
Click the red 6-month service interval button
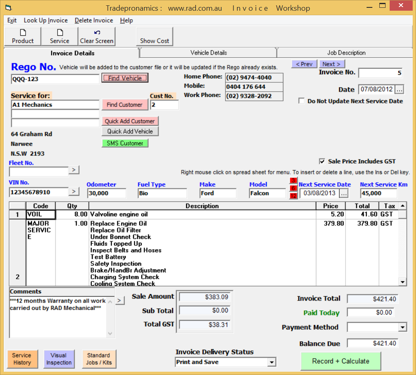tap(293, 188)
